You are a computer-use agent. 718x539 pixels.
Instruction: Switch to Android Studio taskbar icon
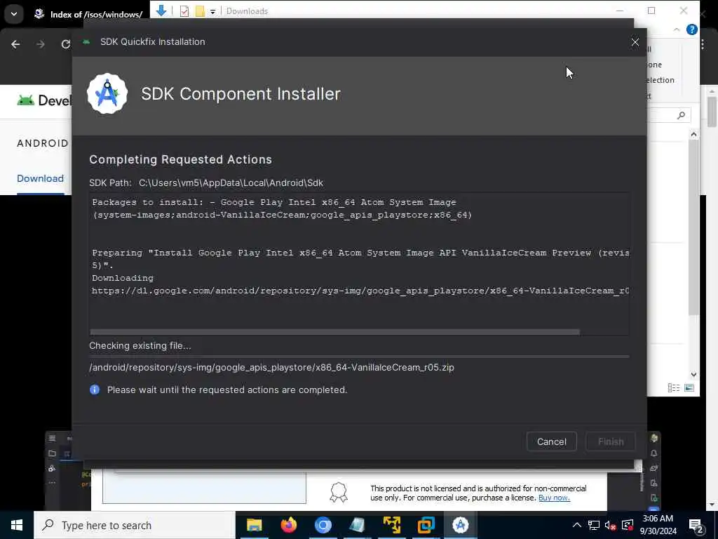[x=460, y=525]
